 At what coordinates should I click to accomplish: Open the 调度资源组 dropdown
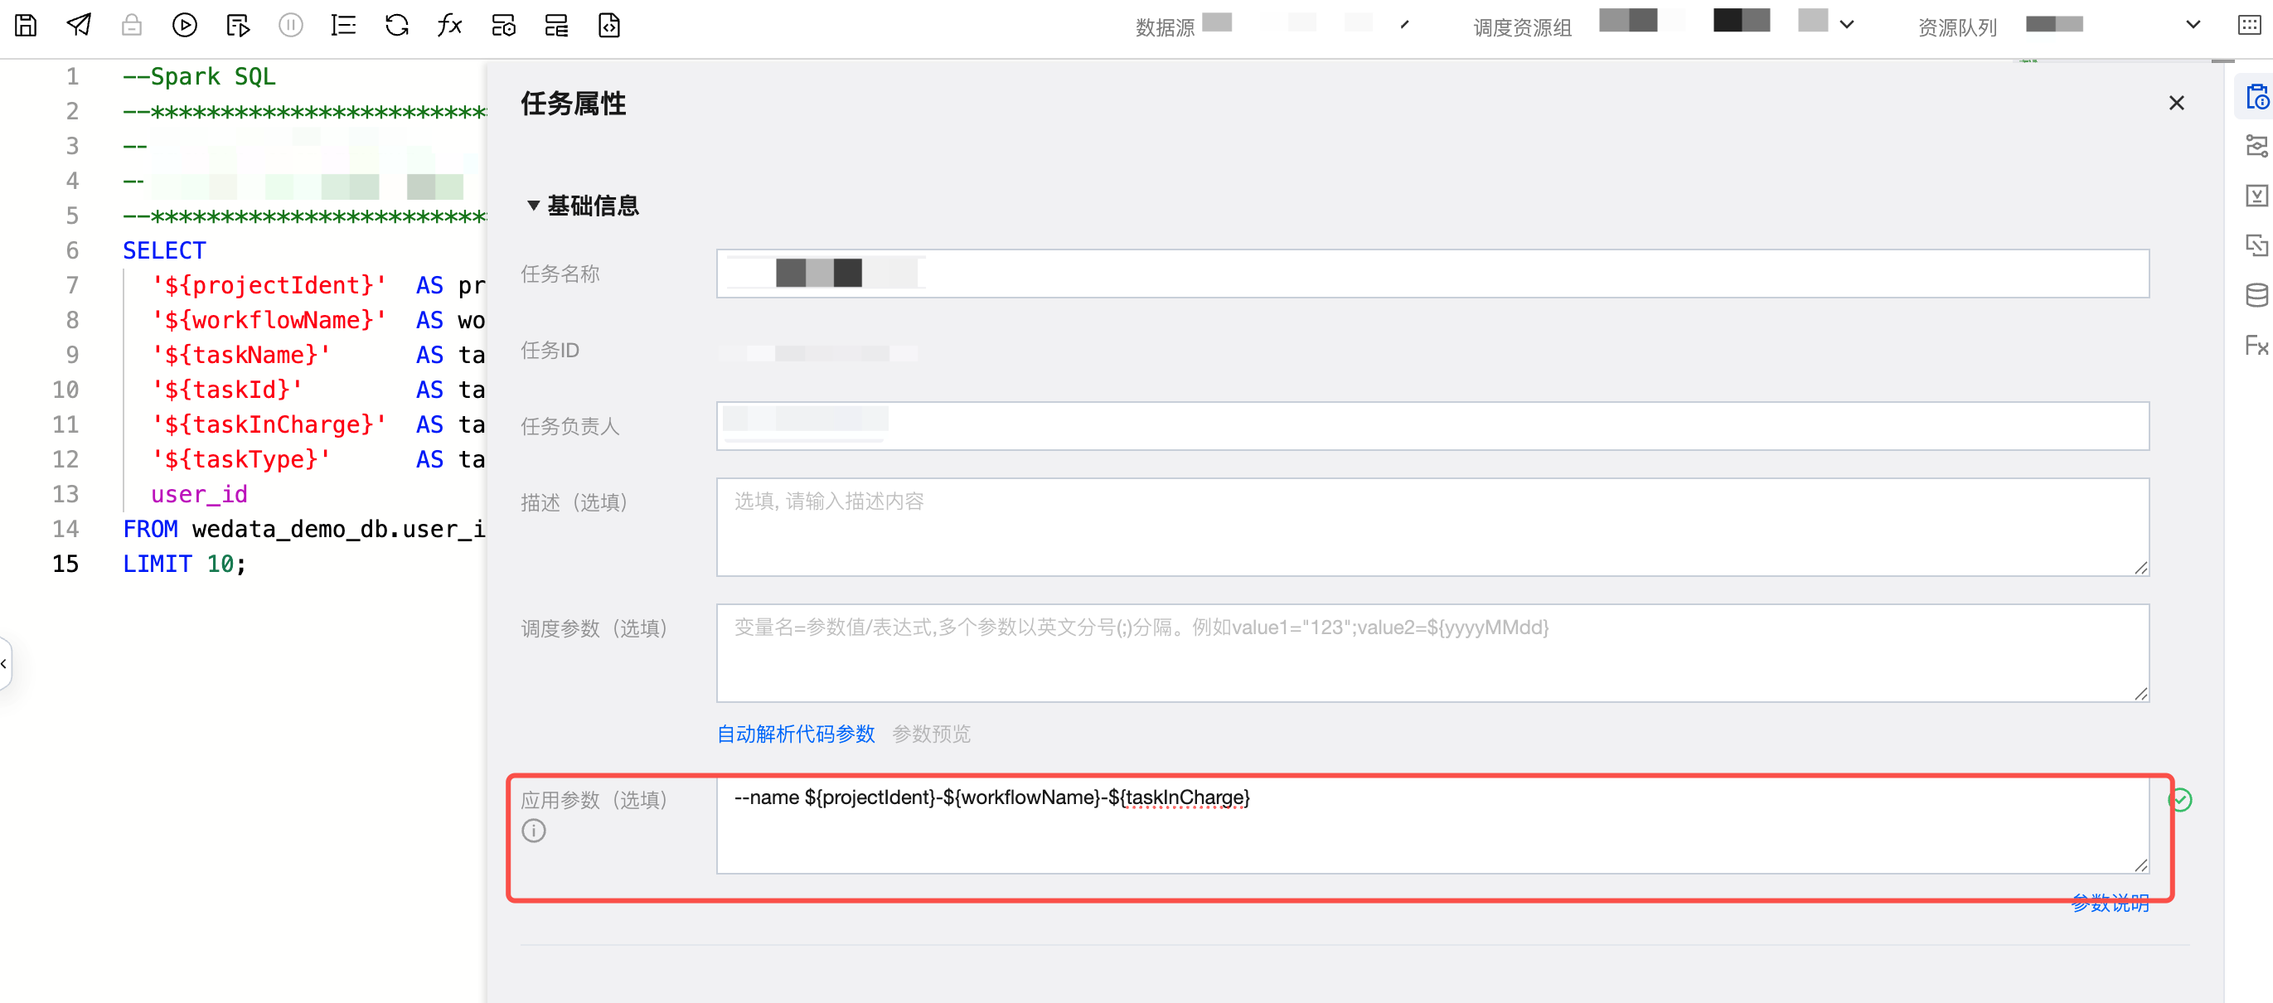coord(1847,26)
